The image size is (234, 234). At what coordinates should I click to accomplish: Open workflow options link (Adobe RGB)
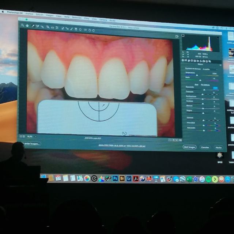click(122, 146)
